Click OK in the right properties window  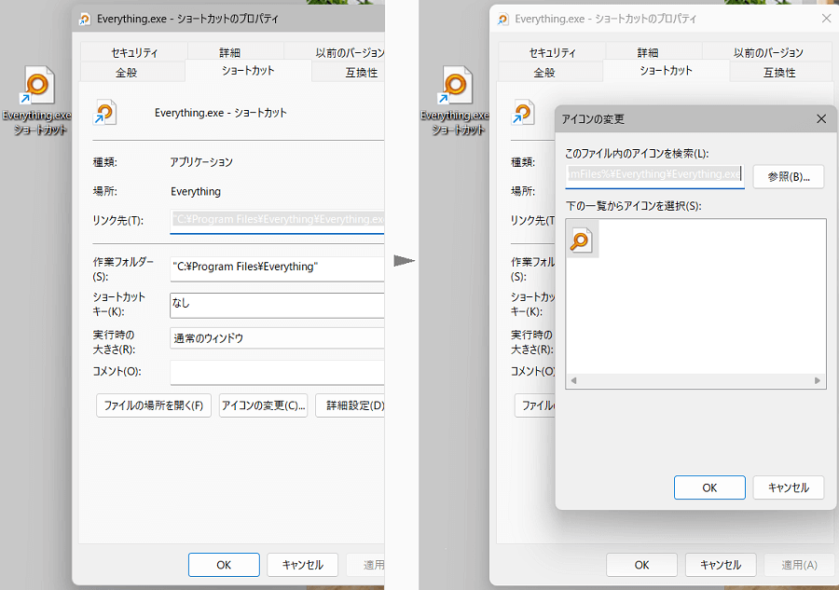point(641,565)
